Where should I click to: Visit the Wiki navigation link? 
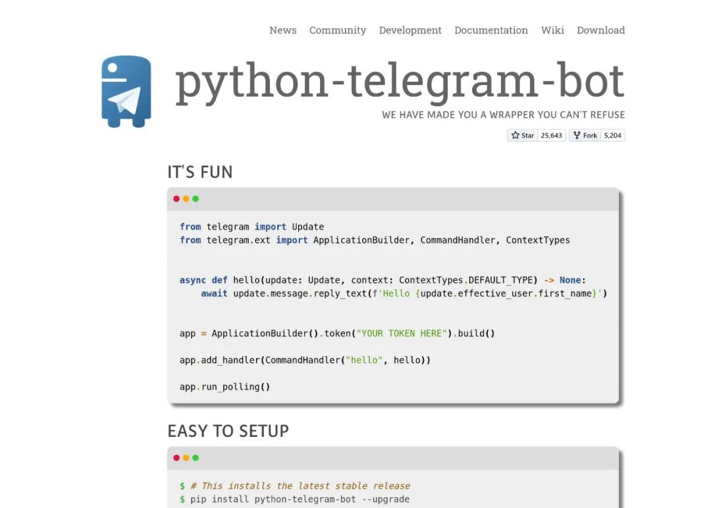(x=552, y=30)
